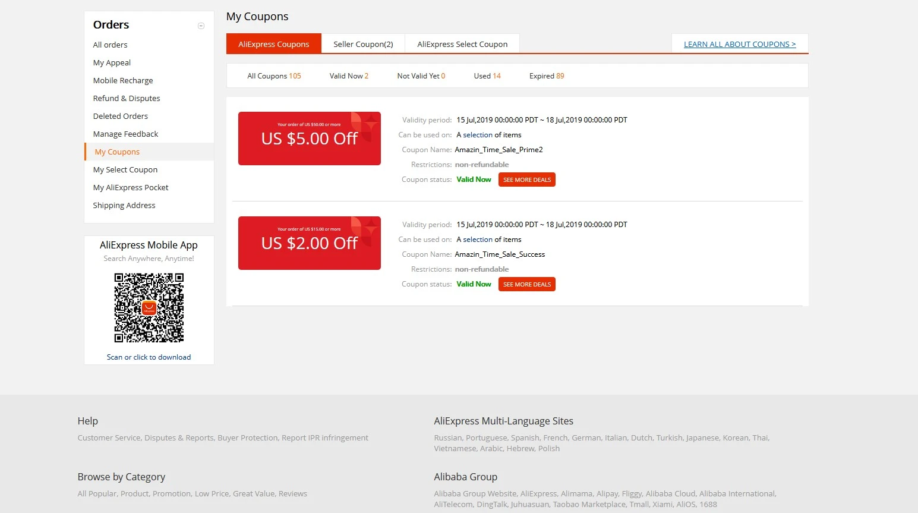Open Disputes & Reports footer link
The image size is (918, 513).
(x=179, y=438)
